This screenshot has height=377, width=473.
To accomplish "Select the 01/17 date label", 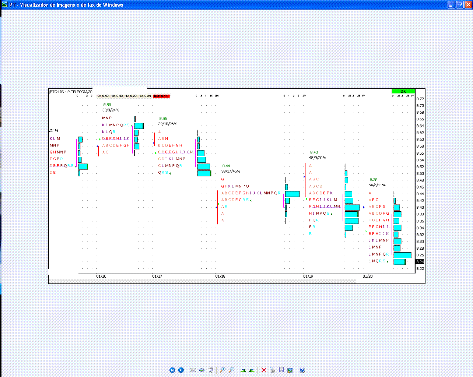I will (x=157, y=276).
